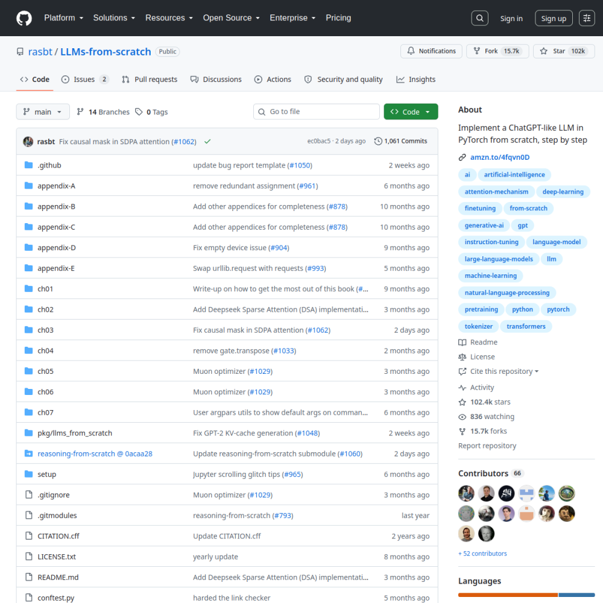
Task: Open the Contributors 66 heading link
Action: tap(491, 473)
